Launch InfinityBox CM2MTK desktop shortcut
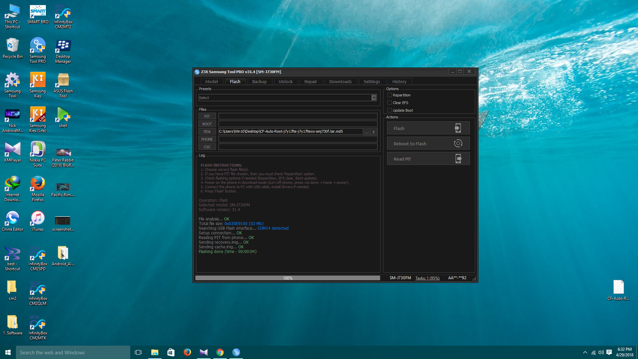Image resolution: width=638 pixels, height=359 pixels. pyautogui.click(x=38, y=327)
